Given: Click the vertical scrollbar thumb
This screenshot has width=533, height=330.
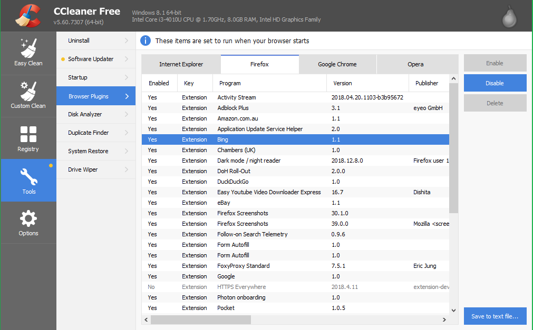Looking at the screenshot, I should 453,148.
